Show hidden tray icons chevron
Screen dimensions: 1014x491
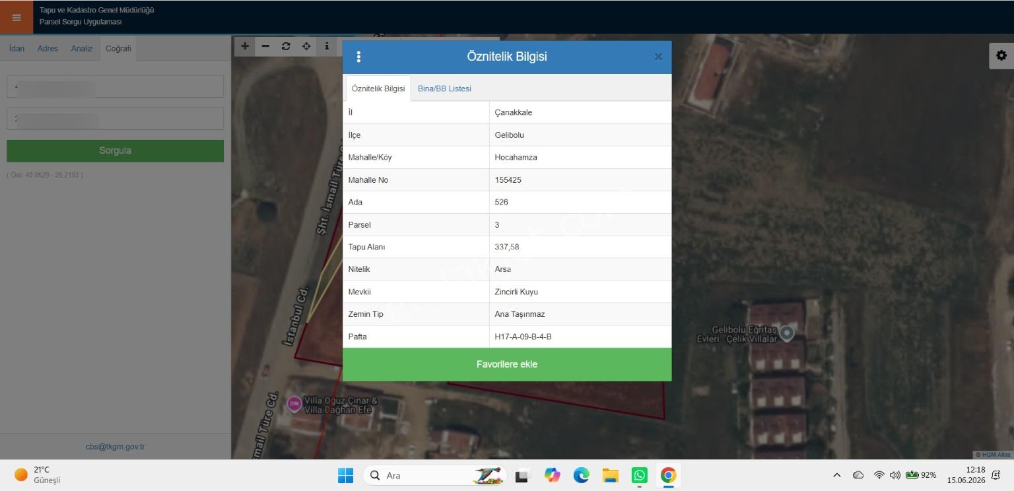[837, 475]
